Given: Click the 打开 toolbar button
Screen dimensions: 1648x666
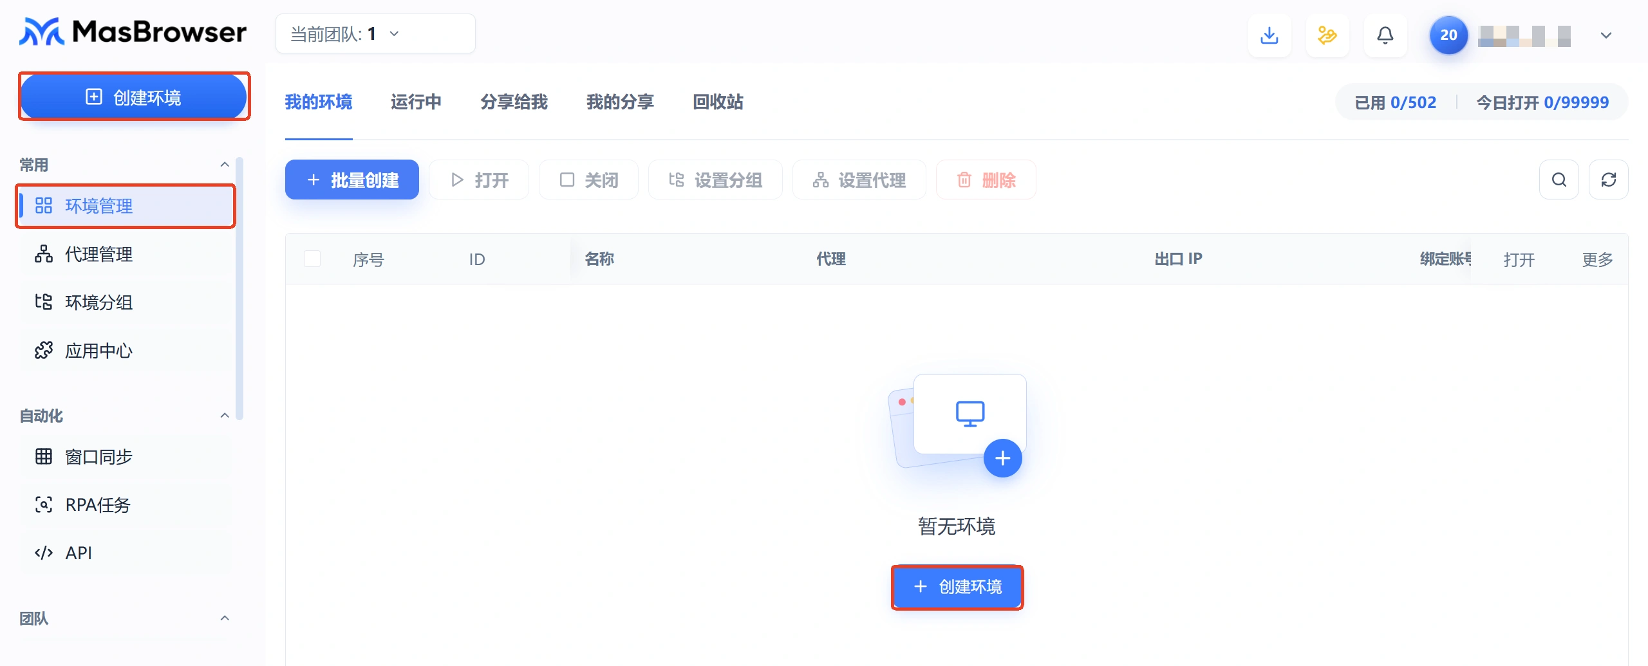Looking at the screenshot, I should [x=479, y=180].
